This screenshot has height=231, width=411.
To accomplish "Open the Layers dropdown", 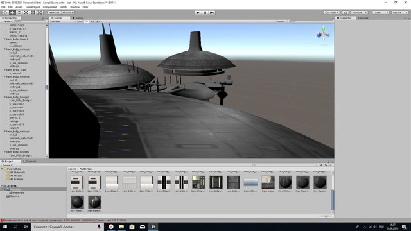I will (380, 13).
